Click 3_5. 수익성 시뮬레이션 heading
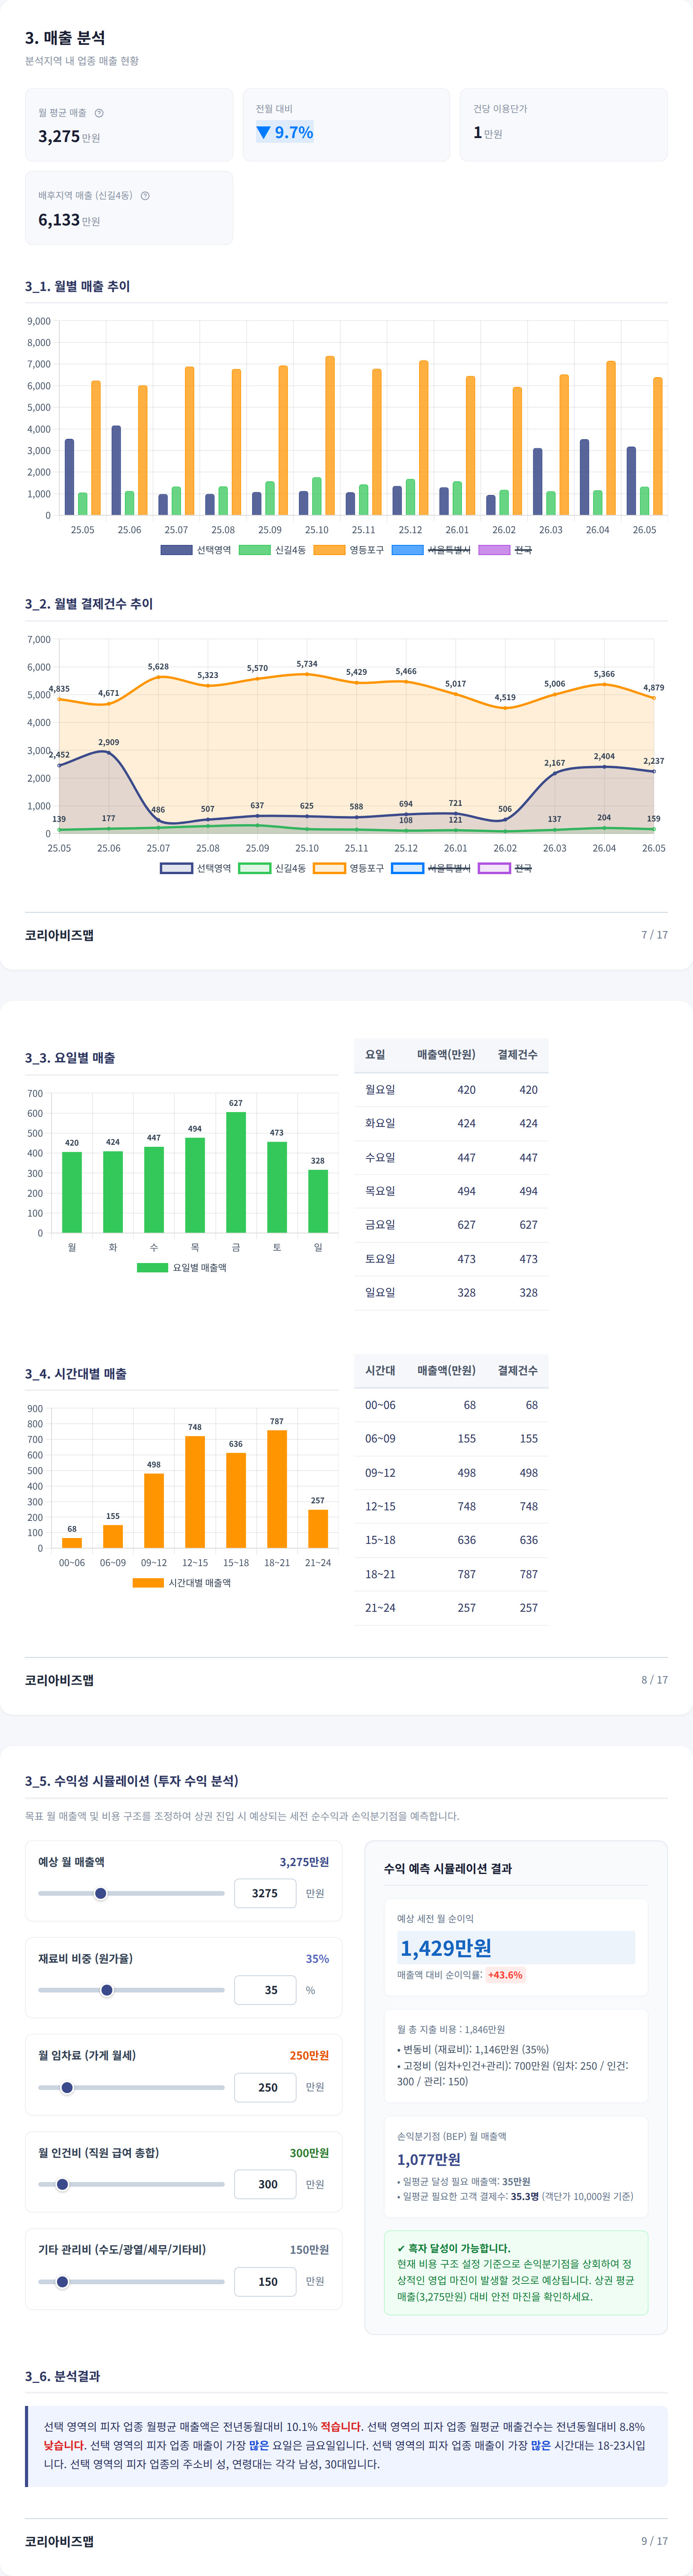 tap(132, 1781)
